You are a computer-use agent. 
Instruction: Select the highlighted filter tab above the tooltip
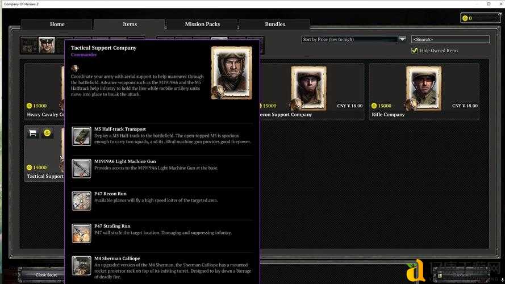coord(219,39)
